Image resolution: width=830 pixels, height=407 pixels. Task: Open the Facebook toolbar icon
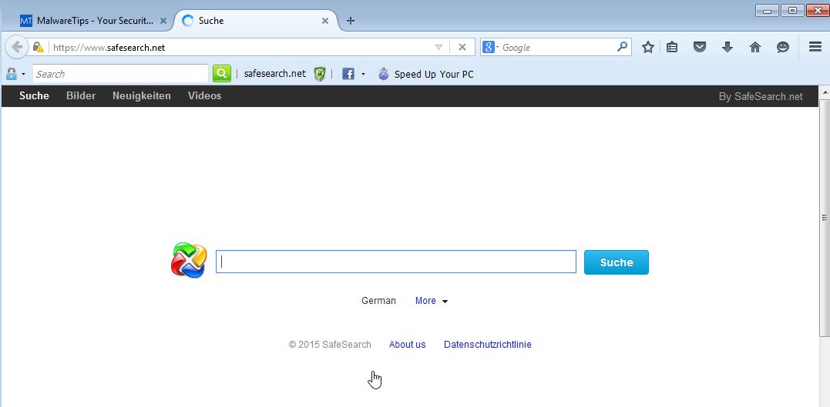click(348, 74)
